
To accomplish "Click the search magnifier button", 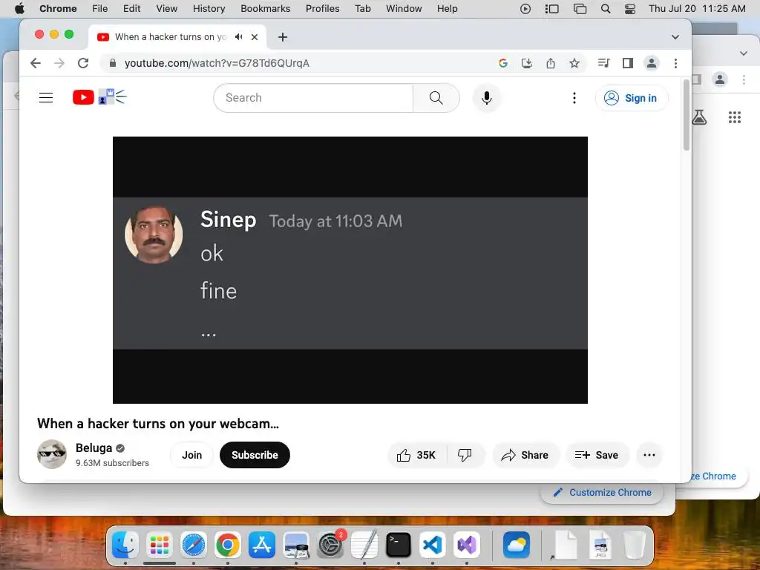I will 436,98.
